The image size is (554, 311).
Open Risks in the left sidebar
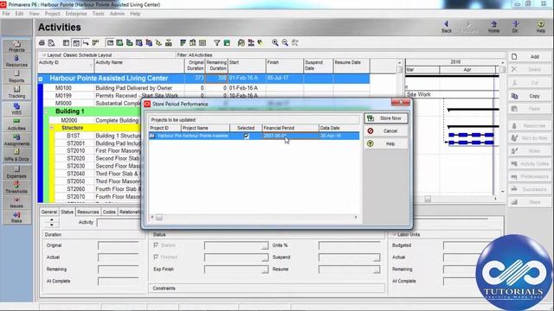pyautogui.click(x=16, y=217)
